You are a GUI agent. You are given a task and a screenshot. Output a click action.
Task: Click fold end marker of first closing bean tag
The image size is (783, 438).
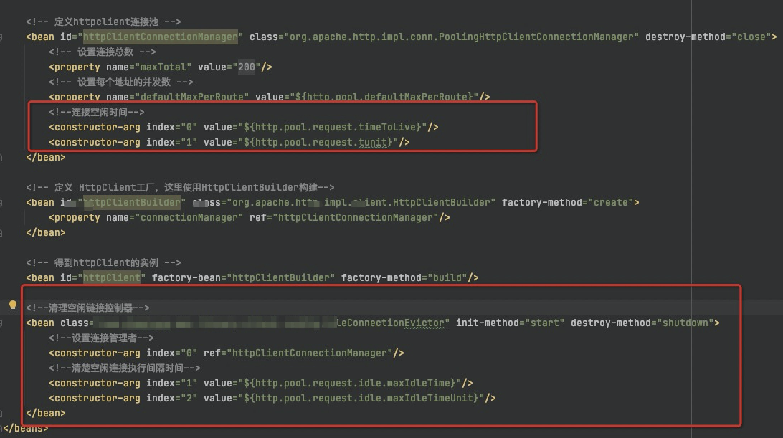tap(1, 157)
